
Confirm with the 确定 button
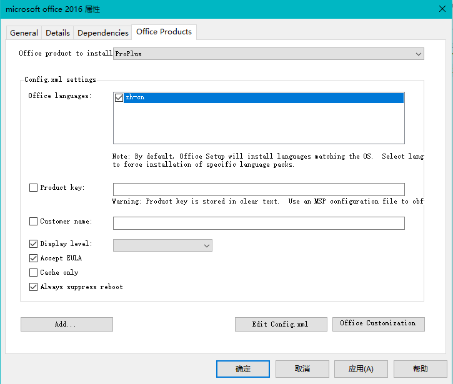tap(243, 368)
